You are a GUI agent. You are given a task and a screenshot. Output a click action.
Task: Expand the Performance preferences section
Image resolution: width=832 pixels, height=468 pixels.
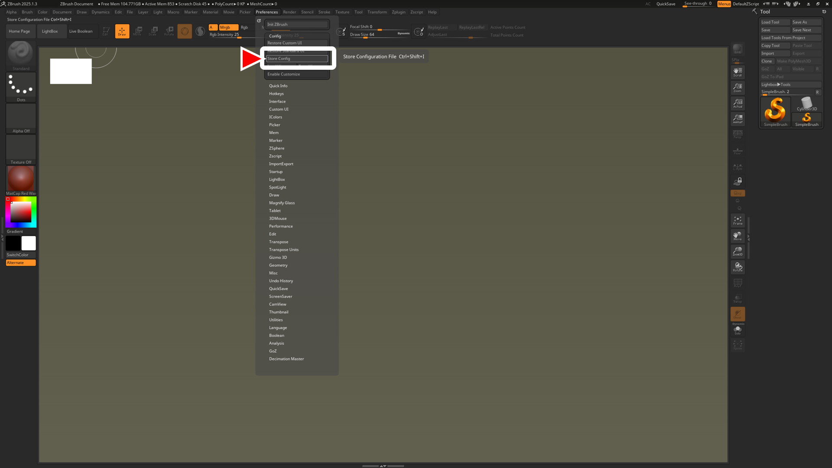pyautogui.click(x=281, y=226)
